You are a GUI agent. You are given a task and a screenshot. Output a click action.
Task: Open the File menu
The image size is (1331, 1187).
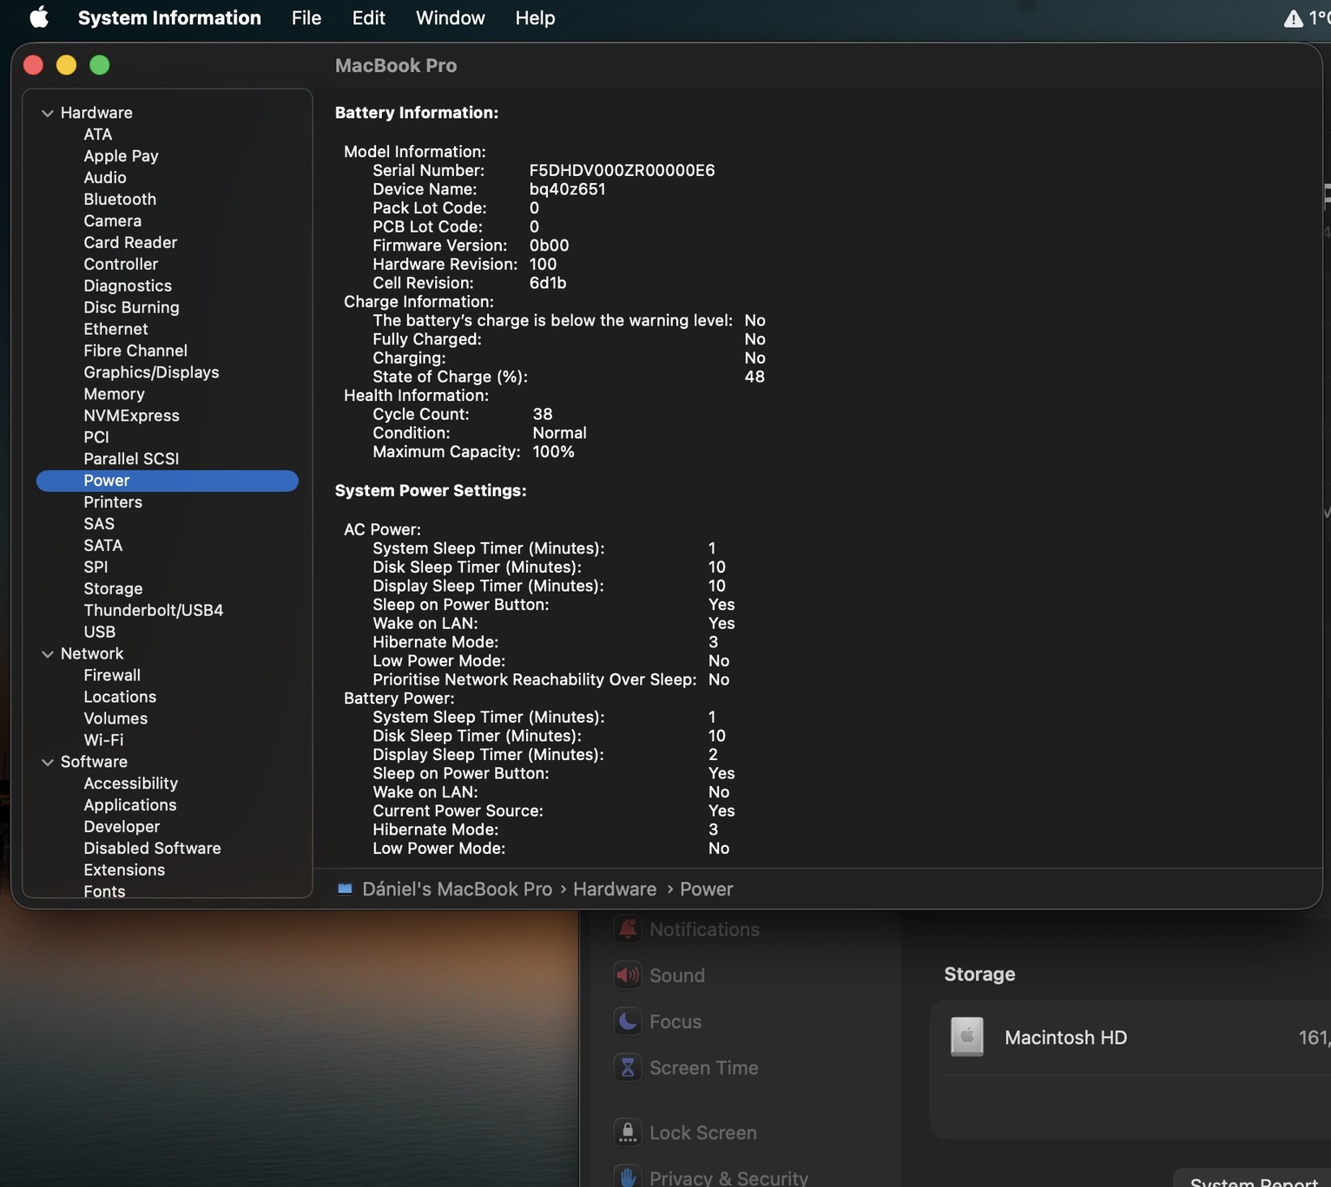point(306,17)
